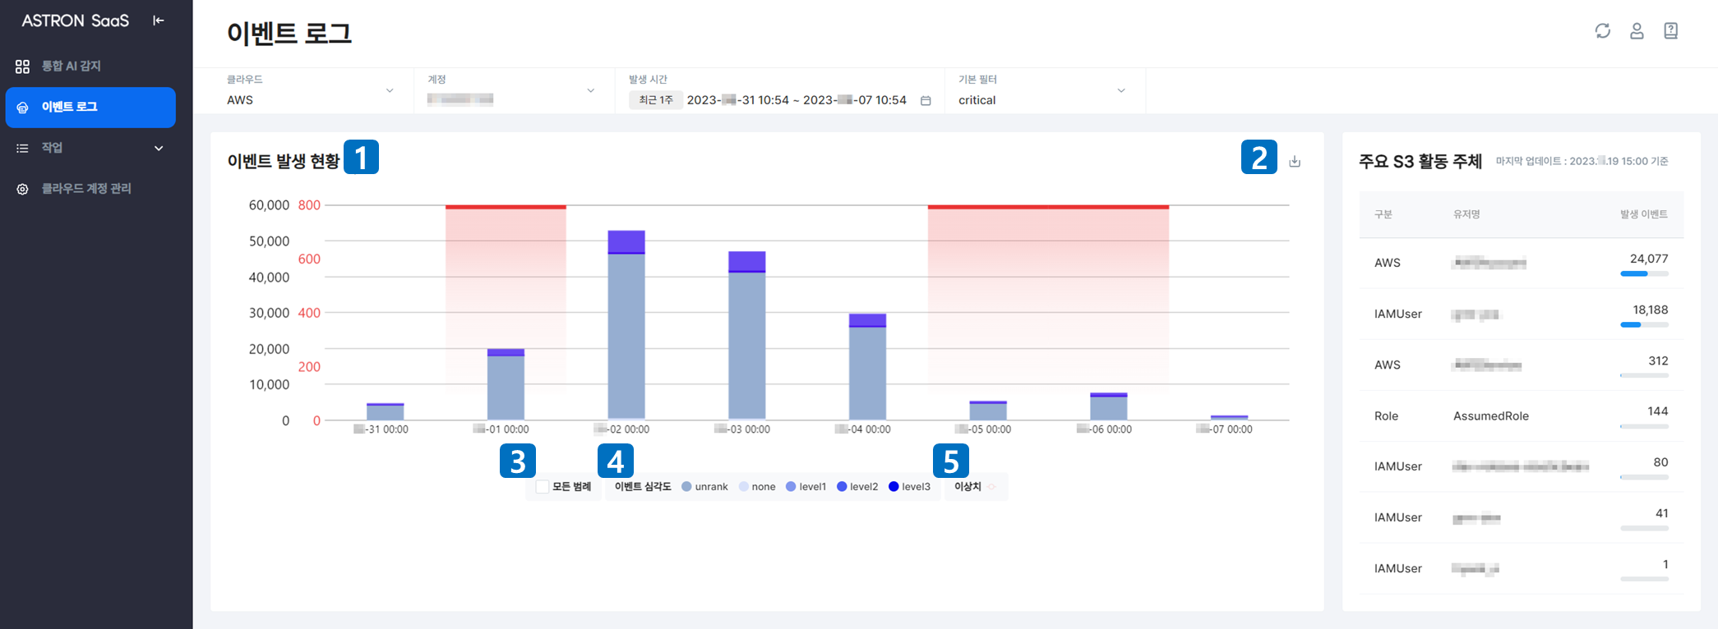The height and width of the screenshot is (629, 1718).
Task: Select the 최근 1주 time range button
Action: click(656, 100)
